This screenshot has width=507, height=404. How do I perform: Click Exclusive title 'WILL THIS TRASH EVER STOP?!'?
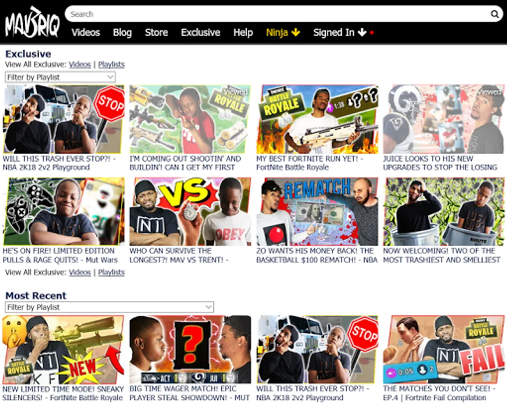coord(59,163)
